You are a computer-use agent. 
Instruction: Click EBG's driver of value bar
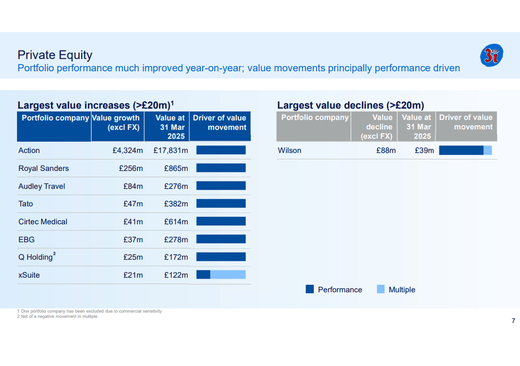[221, 239]
